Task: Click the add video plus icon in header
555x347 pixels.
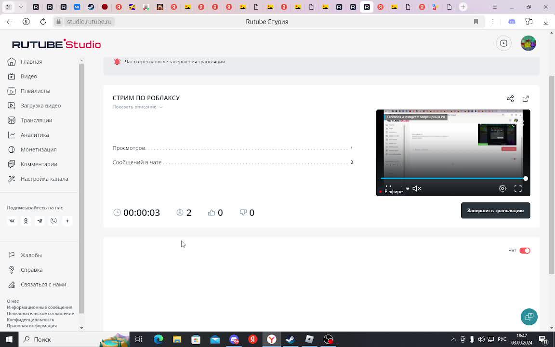Action: click(503, 43)
